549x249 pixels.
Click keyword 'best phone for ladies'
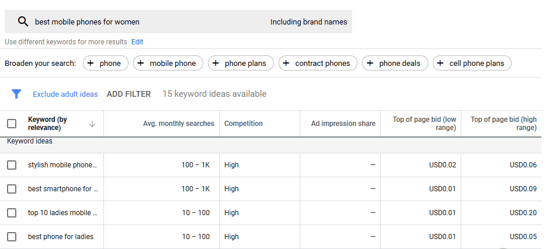click(61, 236)
